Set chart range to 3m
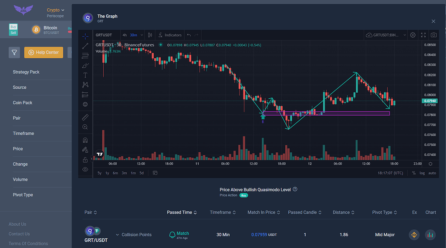The image size is (446, 248). tap(124, 173)
